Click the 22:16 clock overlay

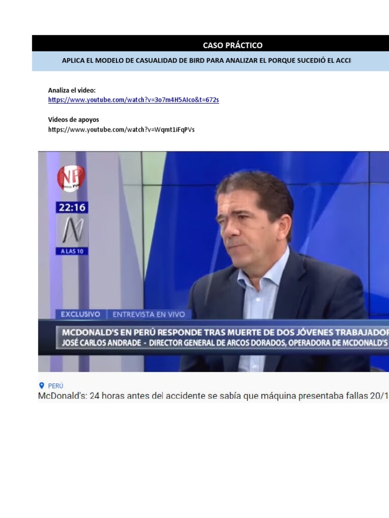pyautogui.click(x=72, y=207)
